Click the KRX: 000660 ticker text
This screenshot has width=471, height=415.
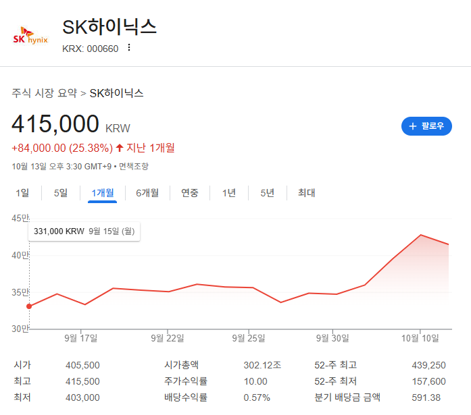(x=90, y=49)
